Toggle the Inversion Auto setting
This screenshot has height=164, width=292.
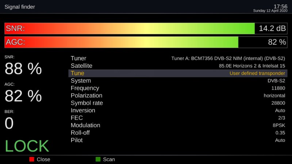pos(280,110)
